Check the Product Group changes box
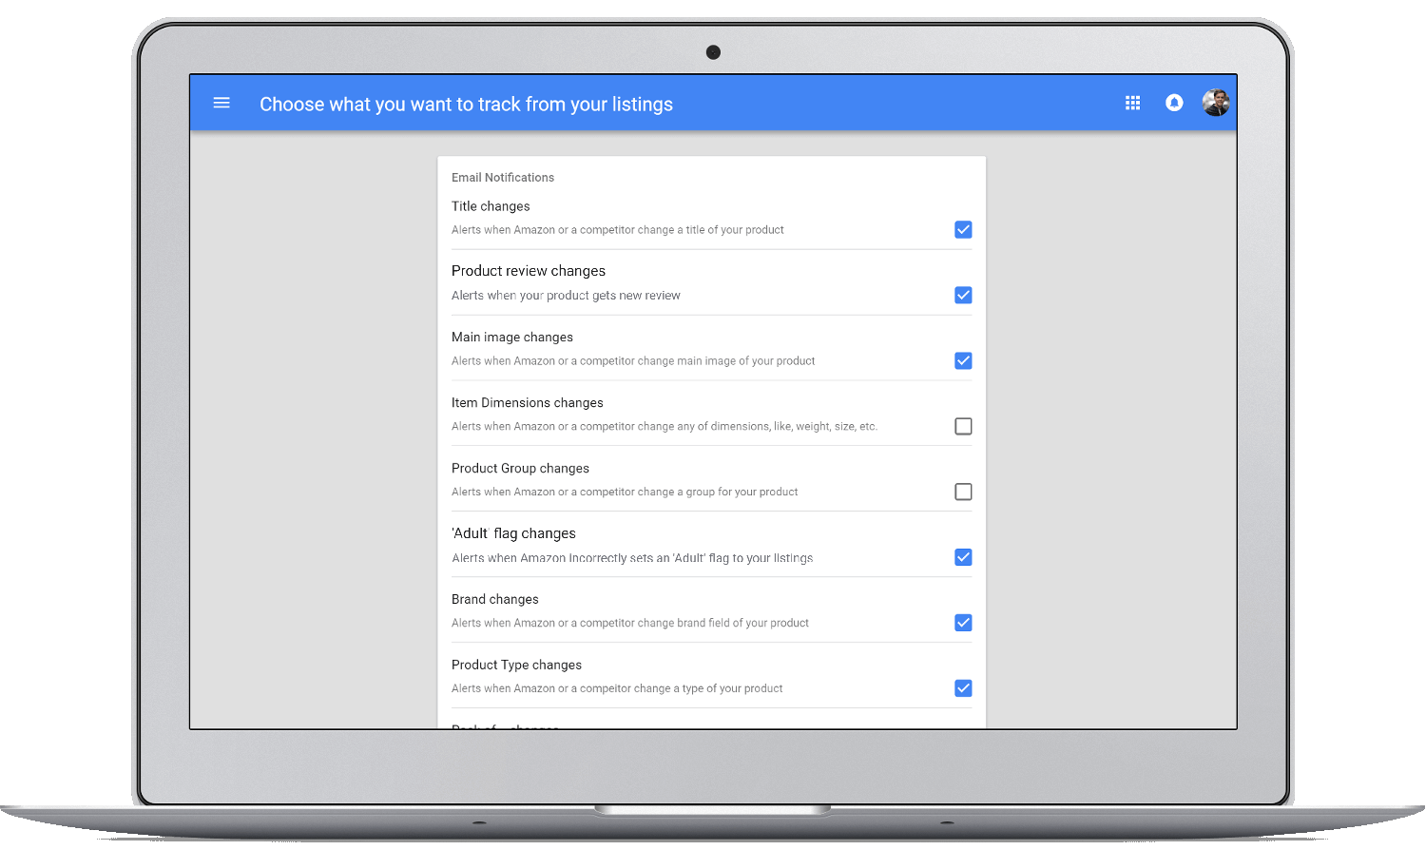 point(963,493)
